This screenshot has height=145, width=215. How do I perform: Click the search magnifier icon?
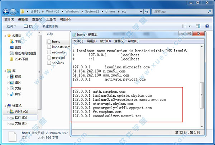point(209,12)
